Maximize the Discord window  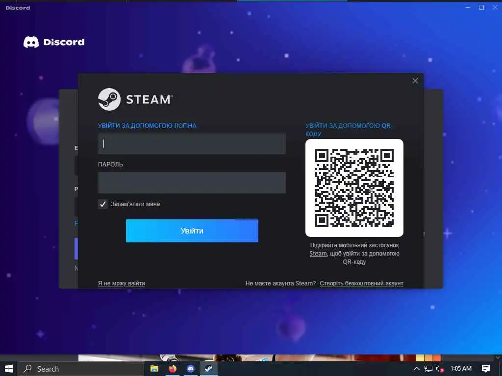[x=481, y=7]
